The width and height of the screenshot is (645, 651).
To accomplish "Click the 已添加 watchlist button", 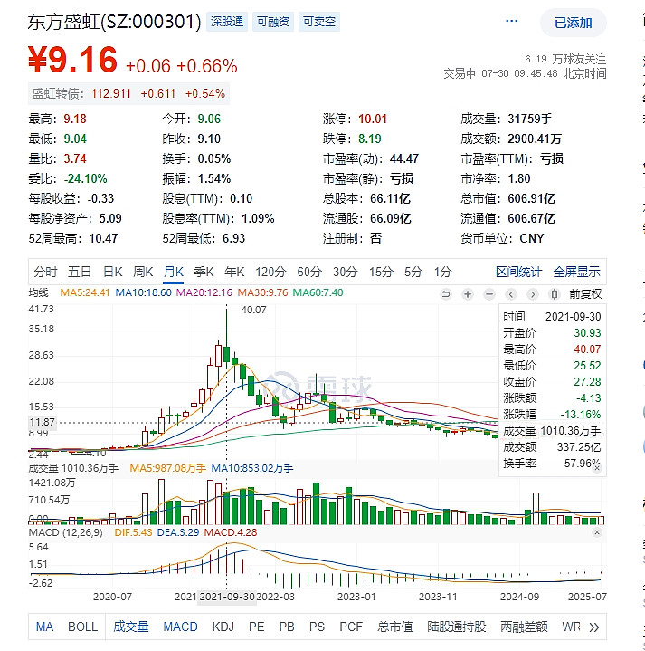I will click(574, 23).
